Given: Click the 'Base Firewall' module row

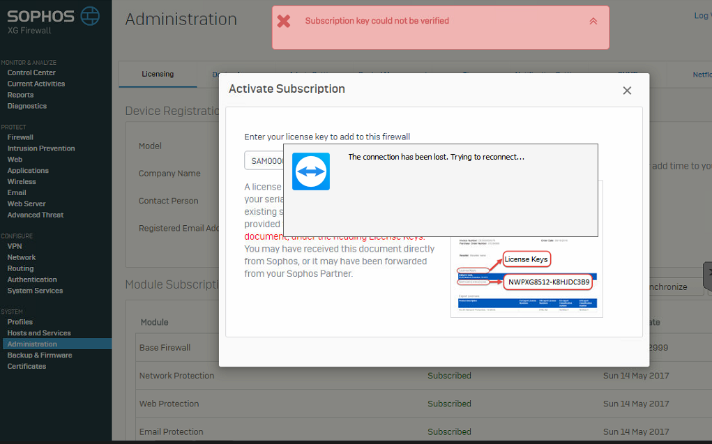Looking at the screenshot, I should point(424,348).
